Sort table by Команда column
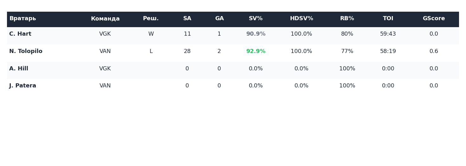The width and height of the screenshot is (466, 166). point(105,19)
